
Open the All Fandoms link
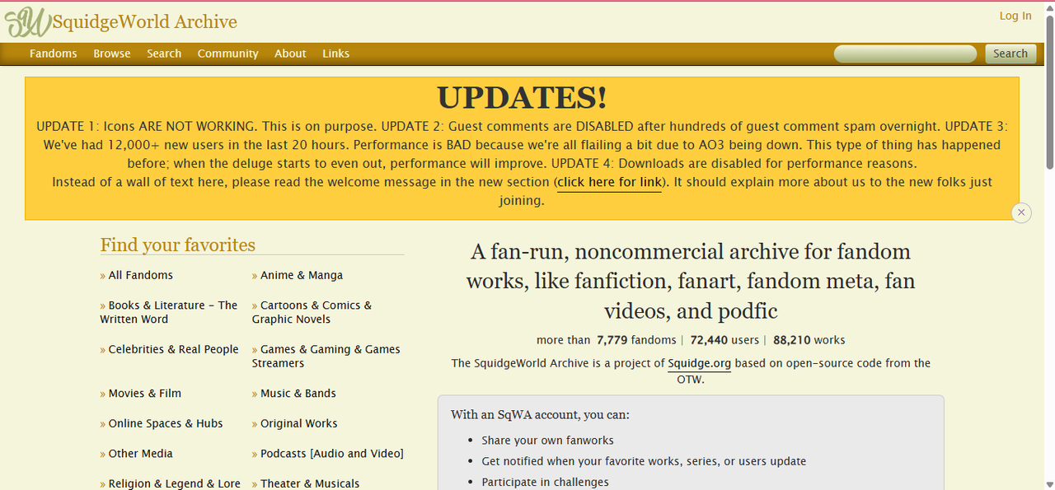point(141,275)
